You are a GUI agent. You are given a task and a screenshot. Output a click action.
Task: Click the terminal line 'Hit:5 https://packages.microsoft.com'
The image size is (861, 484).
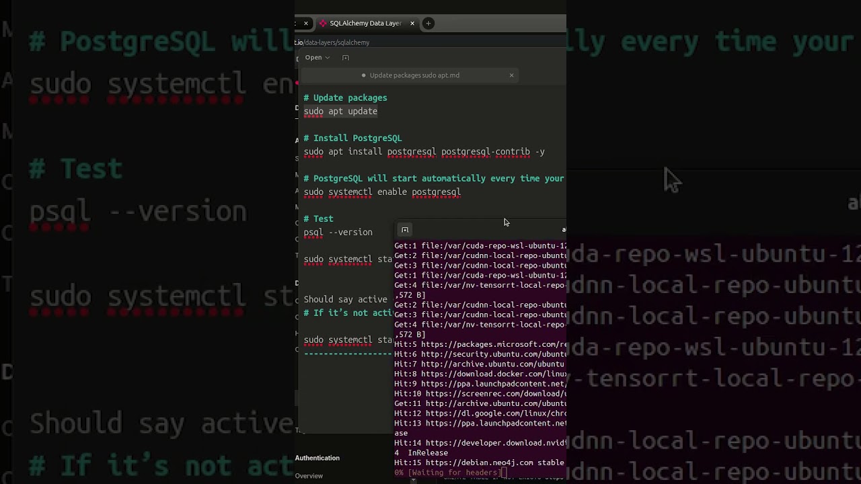tap(480, 344)
